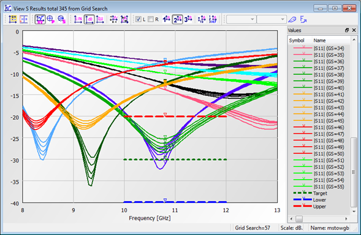The image size is (361, 235).
Task: Click the blue eraser clear icon
Action: click(x=292, y=20)
